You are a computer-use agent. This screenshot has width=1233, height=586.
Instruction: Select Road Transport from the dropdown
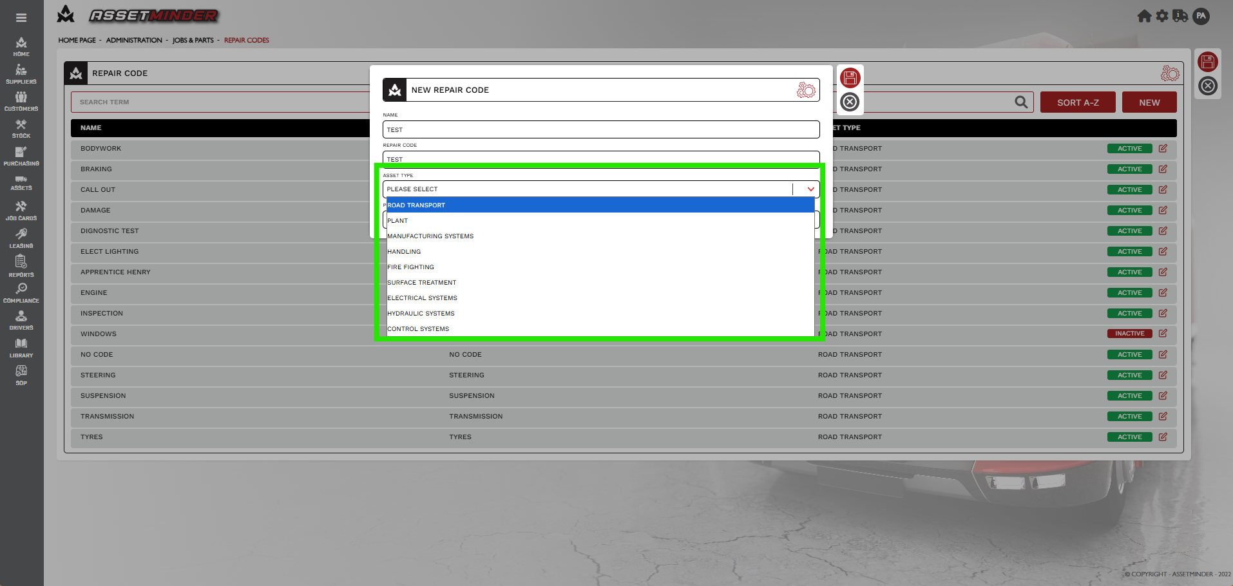[x=416, y=205]
